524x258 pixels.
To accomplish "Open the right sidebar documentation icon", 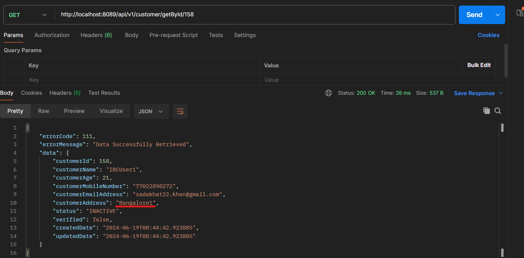I will pos(520,13).
